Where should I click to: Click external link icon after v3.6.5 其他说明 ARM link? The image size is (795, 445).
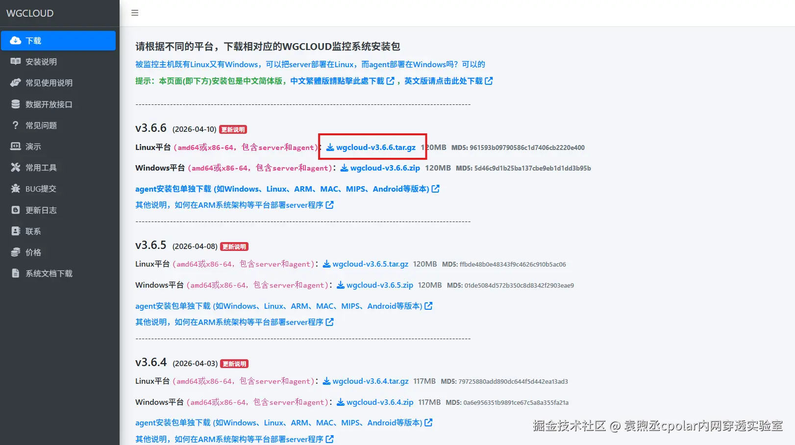tap(329, 322)
